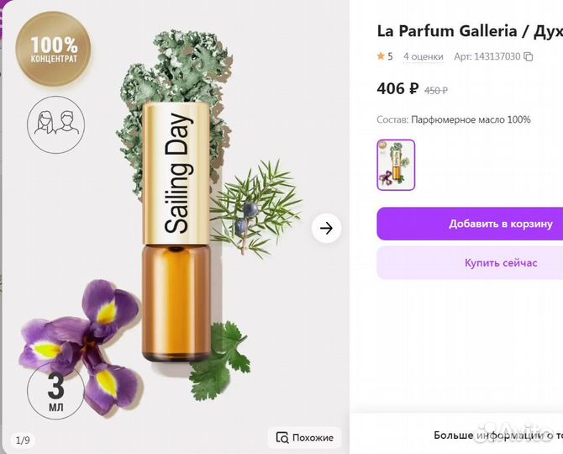Click the unisex people icon
The width and height of the screenshot is (563, 454).
(x=54, y=124)
